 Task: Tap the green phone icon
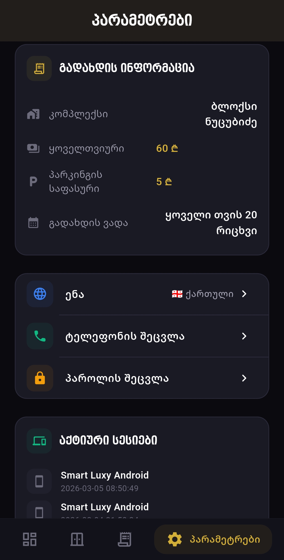point(40,336)
